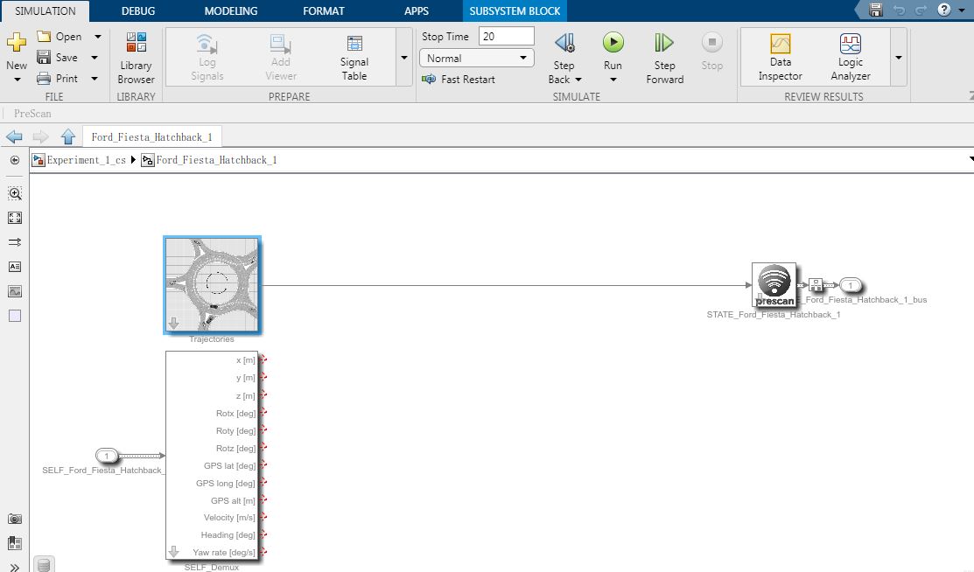This screenshot has height=572, width=974.
Task: Run the simulation
Action: point(613,43)
